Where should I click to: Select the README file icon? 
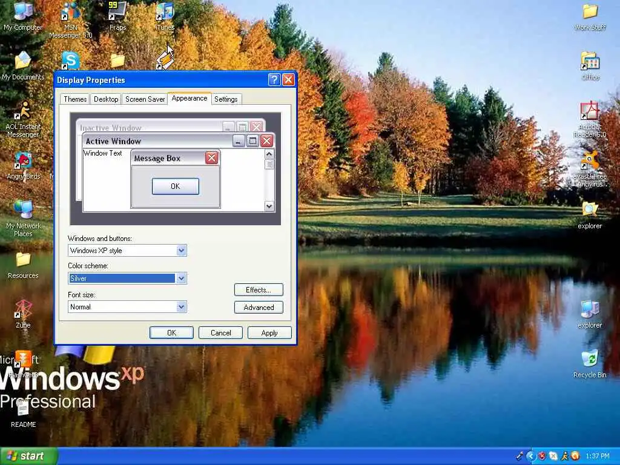[x=23, y=413]
